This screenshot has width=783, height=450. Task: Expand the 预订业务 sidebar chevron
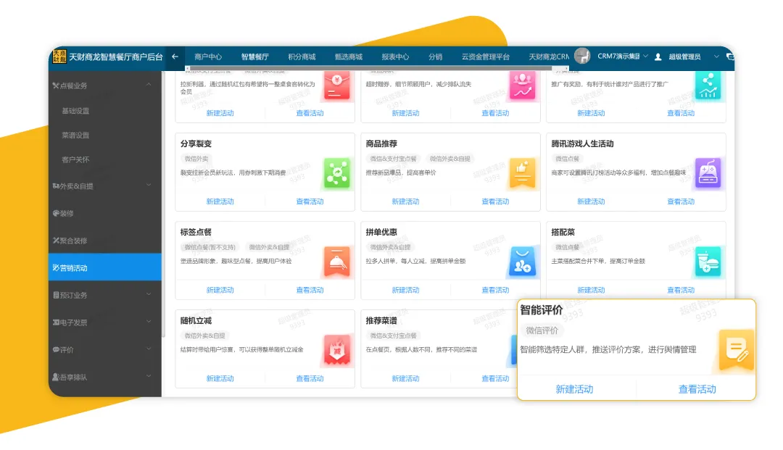(x=149, y=294)
